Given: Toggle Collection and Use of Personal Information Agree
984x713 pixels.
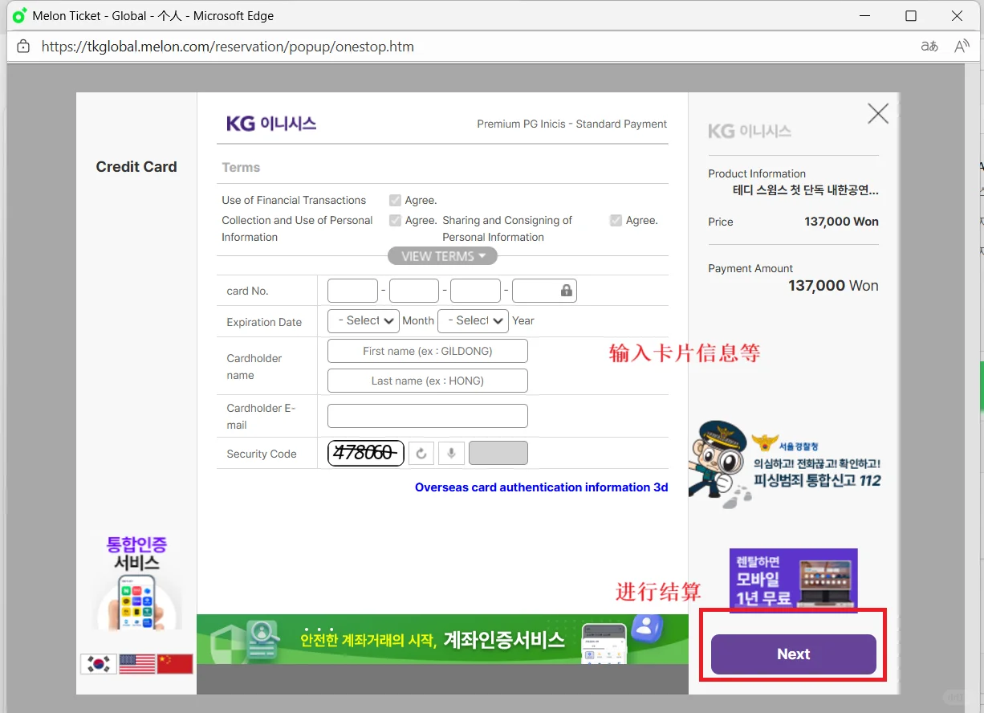Looking at the screenshot, I should pos(395,220).
